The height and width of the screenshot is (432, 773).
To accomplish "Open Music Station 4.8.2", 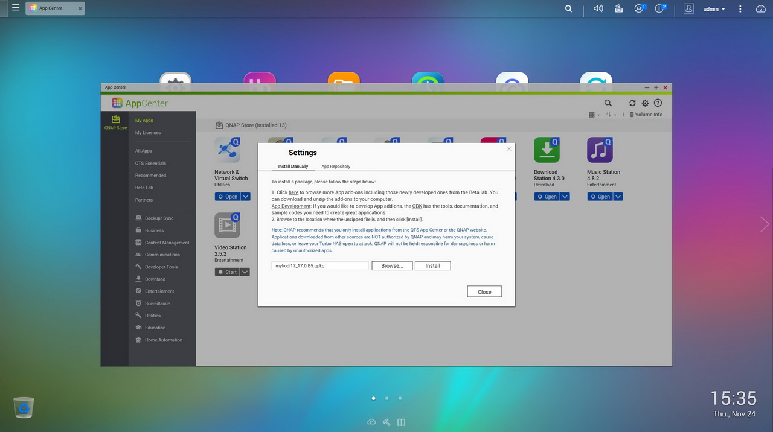I will [600, 197].
